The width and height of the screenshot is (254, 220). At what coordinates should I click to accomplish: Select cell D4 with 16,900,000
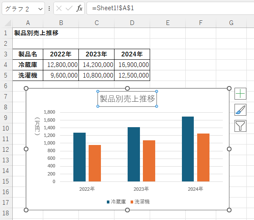[x=132, y=65]
